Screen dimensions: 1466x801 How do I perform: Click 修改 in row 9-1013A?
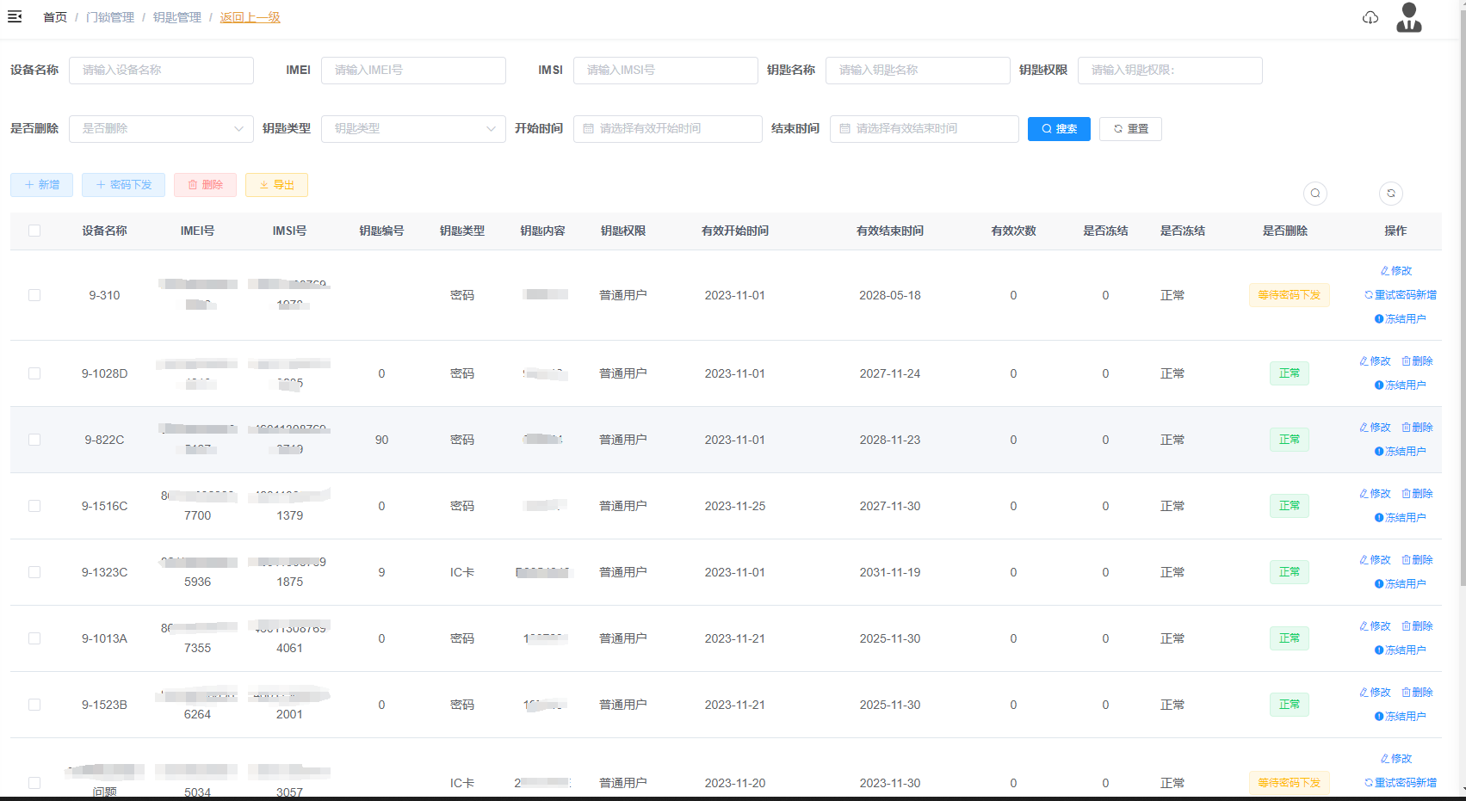[x=1376, y=626]
